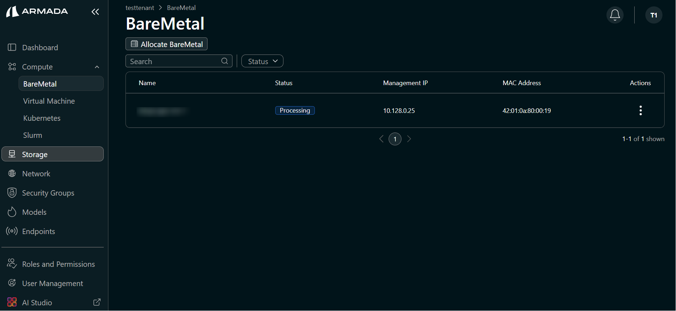This screenshot has width=676, height=311.
Task: Click the Processing status badge
Action: tap(295, 110)
